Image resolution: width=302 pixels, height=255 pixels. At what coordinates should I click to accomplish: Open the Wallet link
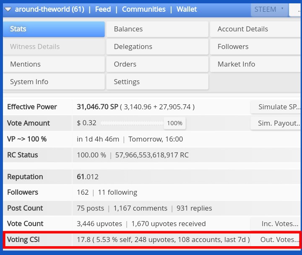click(187, 9)
